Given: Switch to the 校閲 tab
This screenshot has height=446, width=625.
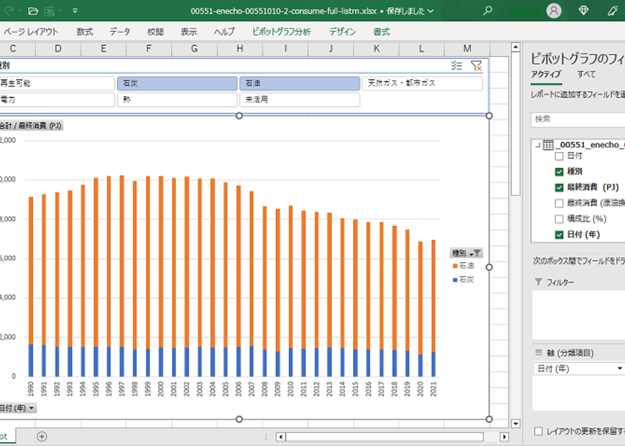Looking at the screenshot, I should tap(155, 32).
